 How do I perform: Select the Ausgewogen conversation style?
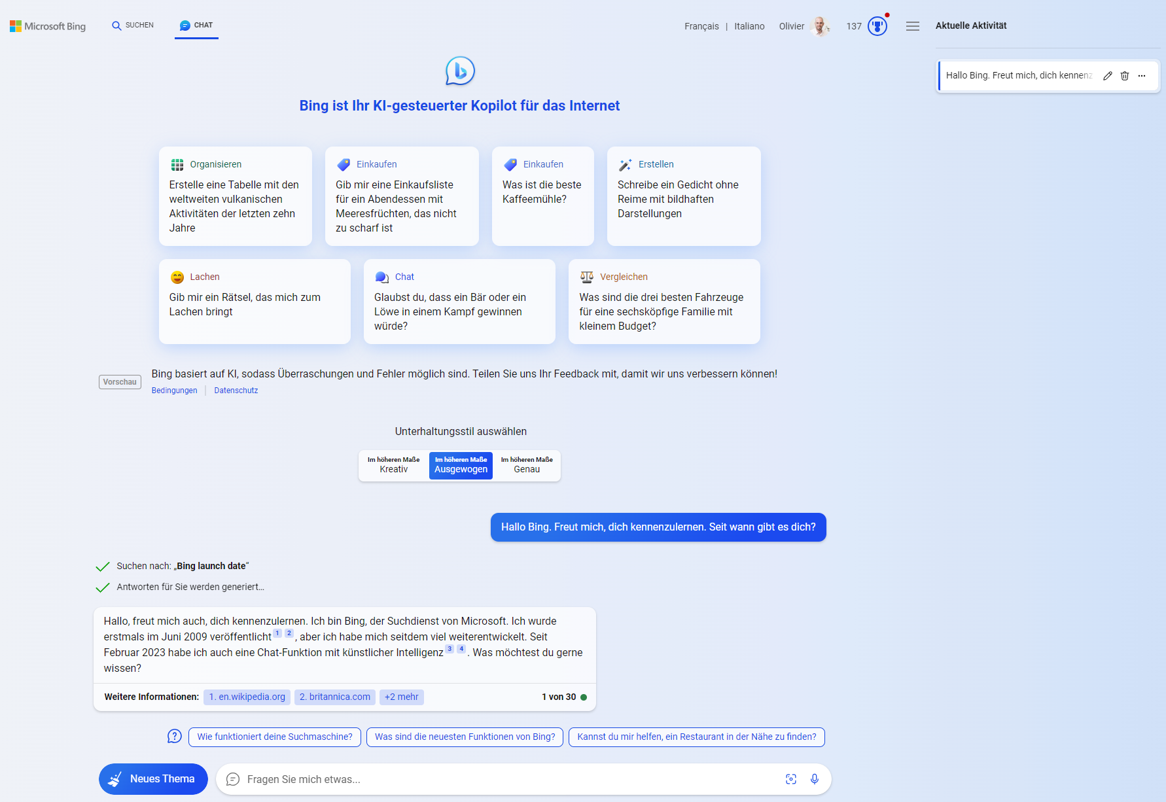(461, 465)
